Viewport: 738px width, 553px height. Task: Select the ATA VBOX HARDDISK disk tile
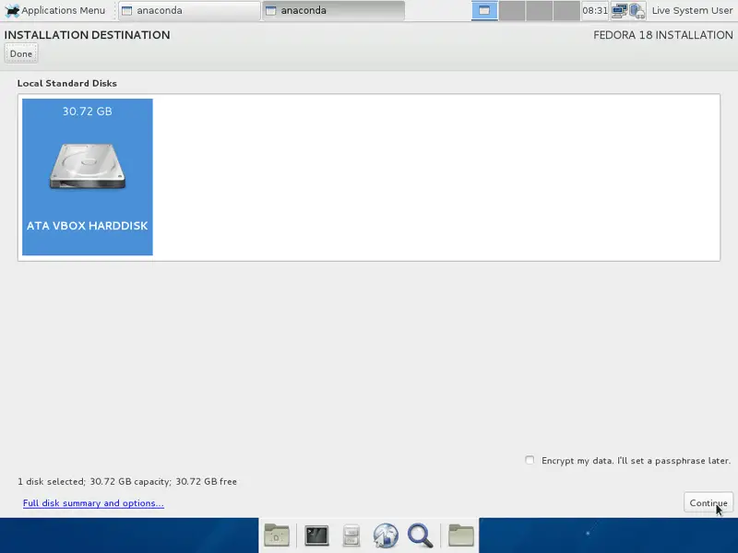click(88, 177)
